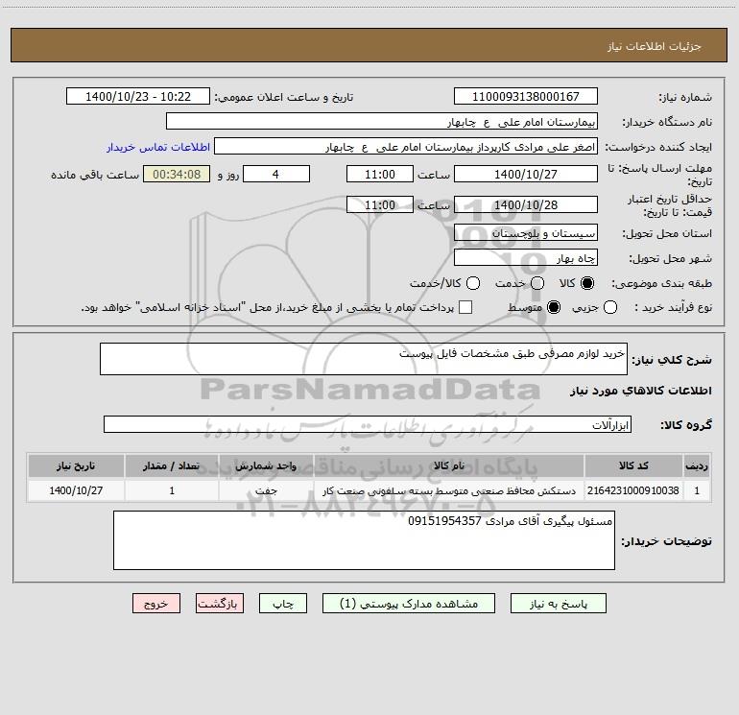This screenshot has height=715, width=739.
Task: Select the متوسط purchase type radio
Action: tap(554, 308)
